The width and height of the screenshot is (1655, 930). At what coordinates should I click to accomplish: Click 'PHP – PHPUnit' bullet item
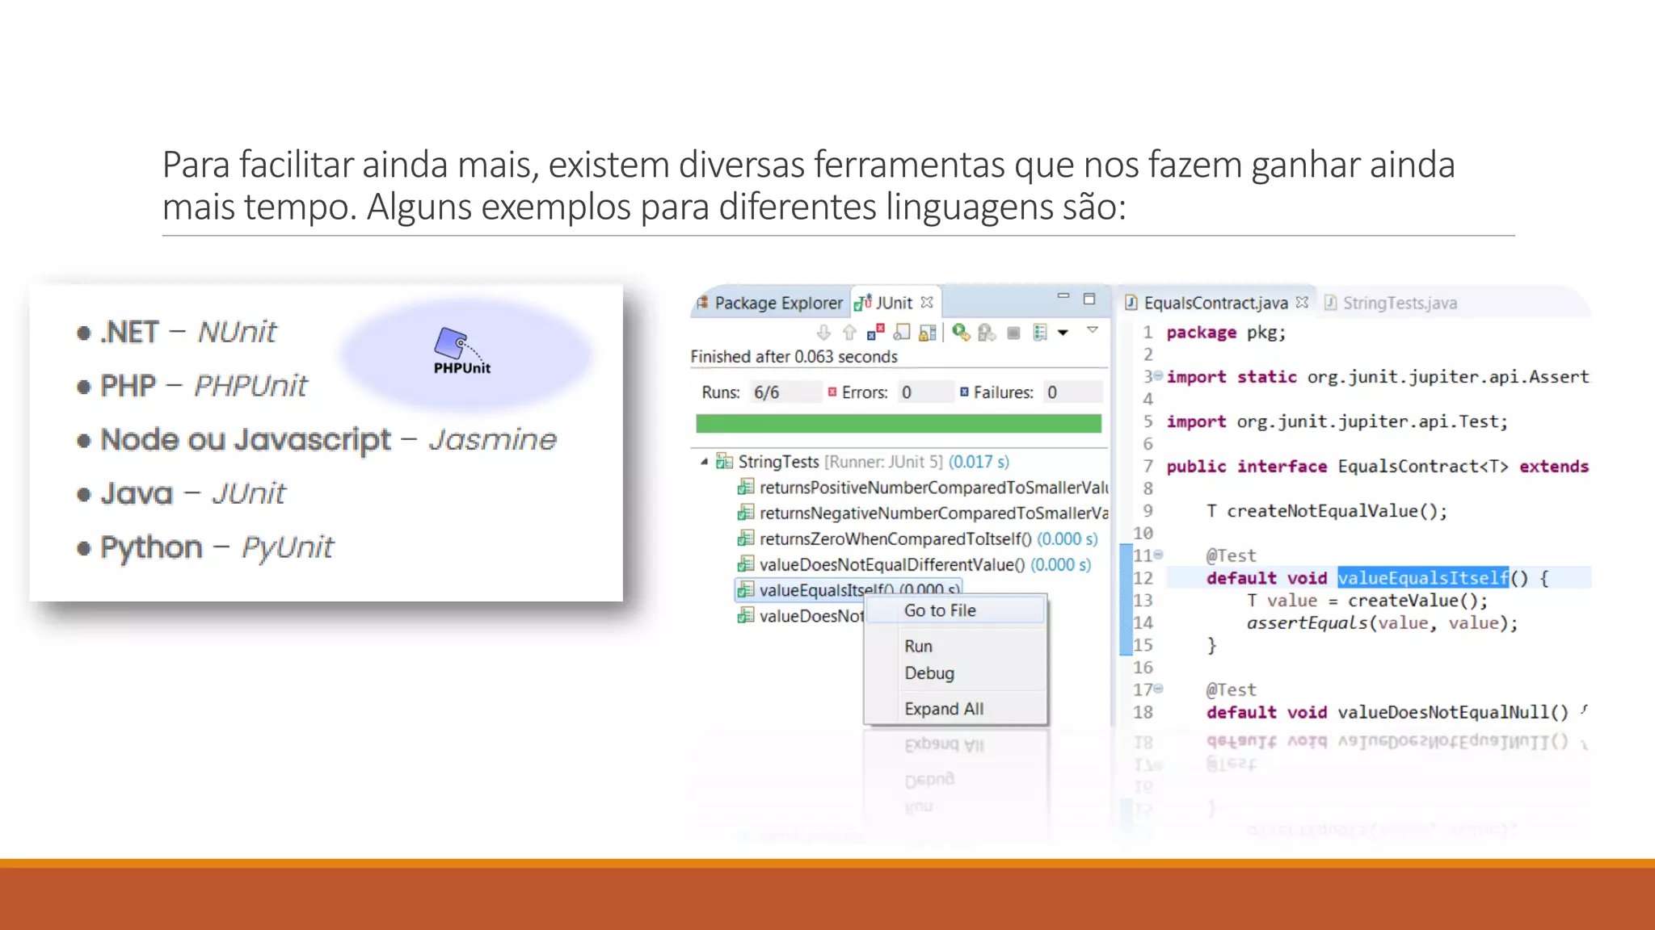tap(192, 386)
